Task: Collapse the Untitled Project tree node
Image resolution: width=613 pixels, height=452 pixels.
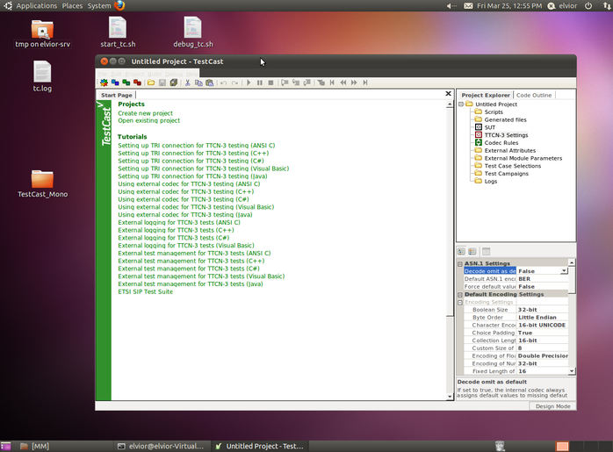Action: point(459,104)
